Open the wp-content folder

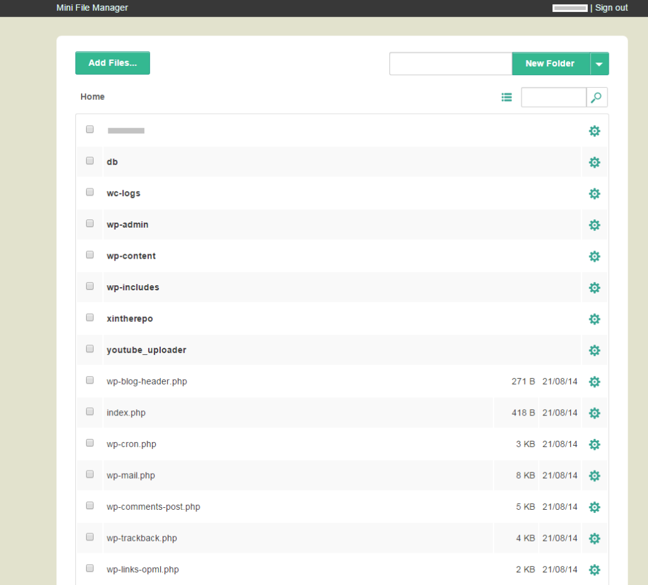(131, 256)
